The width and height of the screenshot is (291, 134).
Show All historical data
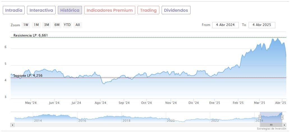[78, 25]
